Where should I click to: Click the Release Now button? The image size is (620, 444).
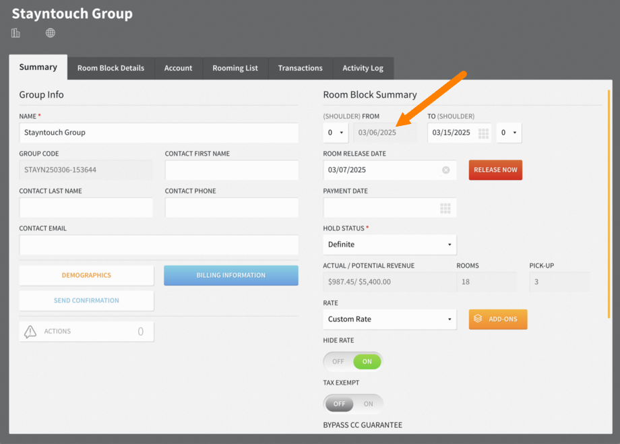coord(495,170)
